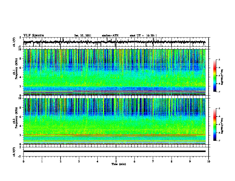The width and height of the screenshot is (235, 181).
Task: Click the "-5" voltage tick of ch.3 panel
Action: point(20,156)
